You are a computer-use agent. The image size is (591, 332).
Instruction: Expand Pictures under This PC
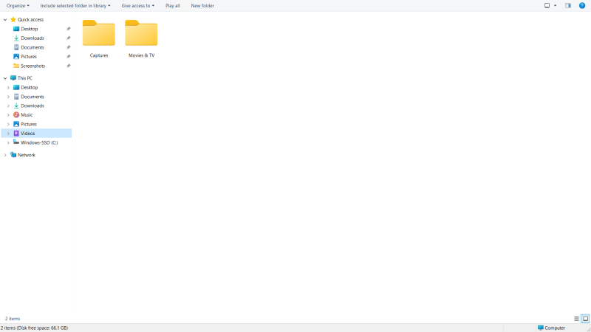point(8,124)
